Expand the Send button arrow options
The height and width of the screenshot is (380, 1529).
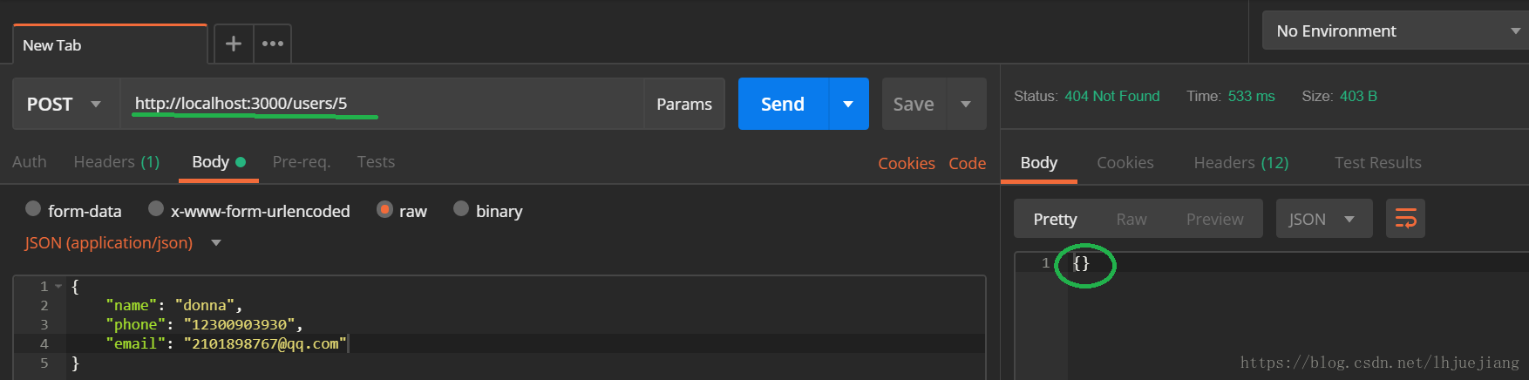coord(848,104)
